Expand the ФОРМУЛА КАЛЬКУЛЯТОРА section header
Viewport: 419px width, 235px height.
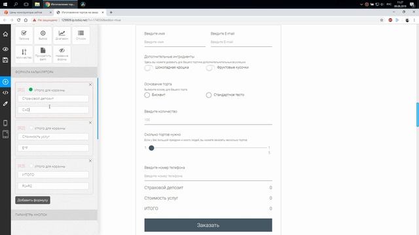click(x=54, y=72)
